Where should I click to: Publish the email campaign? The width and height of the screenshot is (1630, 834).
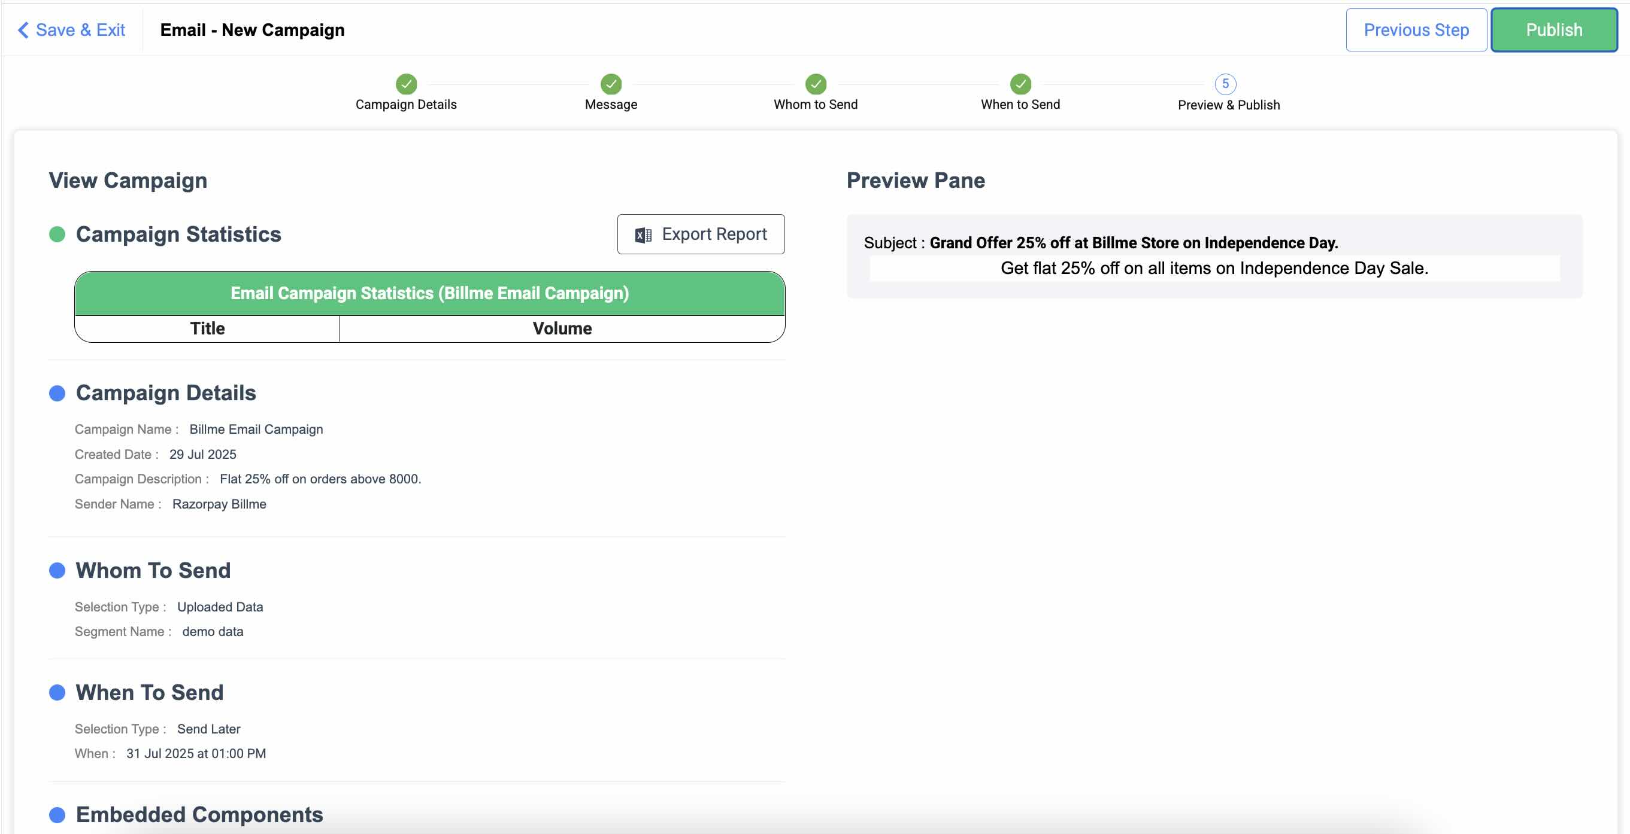[x=1553, y=30]
